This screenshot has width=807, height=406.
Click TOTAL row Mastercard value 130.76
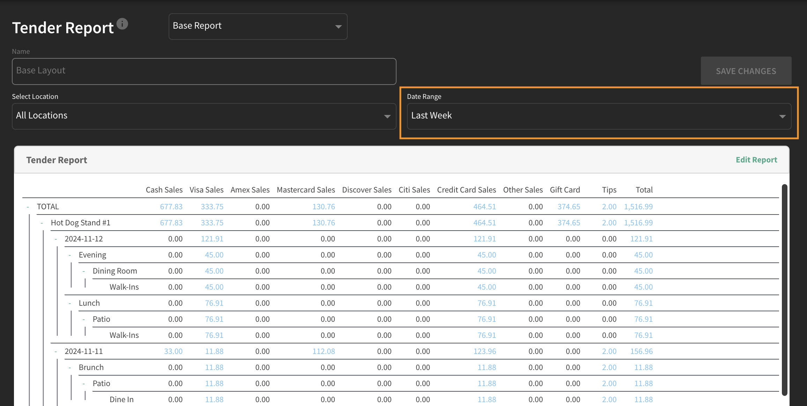click(x=324, y=207)
